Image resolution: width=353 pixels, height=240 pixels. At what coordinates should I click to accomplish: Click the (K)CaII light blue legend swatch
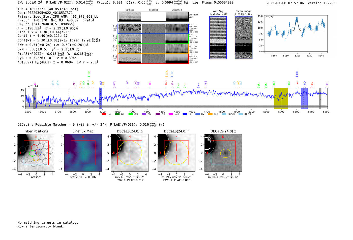pyautogui.click(x=224, y=114)
